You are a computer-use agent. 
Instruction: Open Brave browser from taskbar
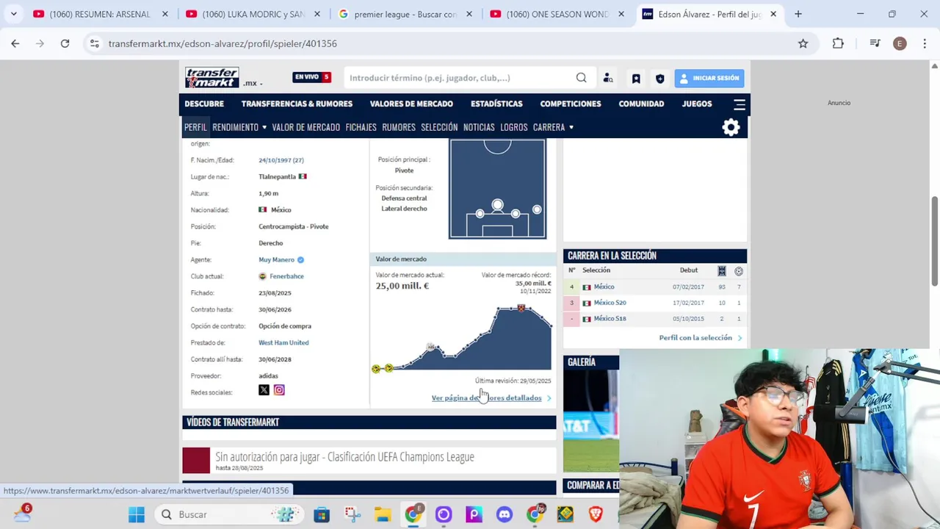(x=596, y=514)
